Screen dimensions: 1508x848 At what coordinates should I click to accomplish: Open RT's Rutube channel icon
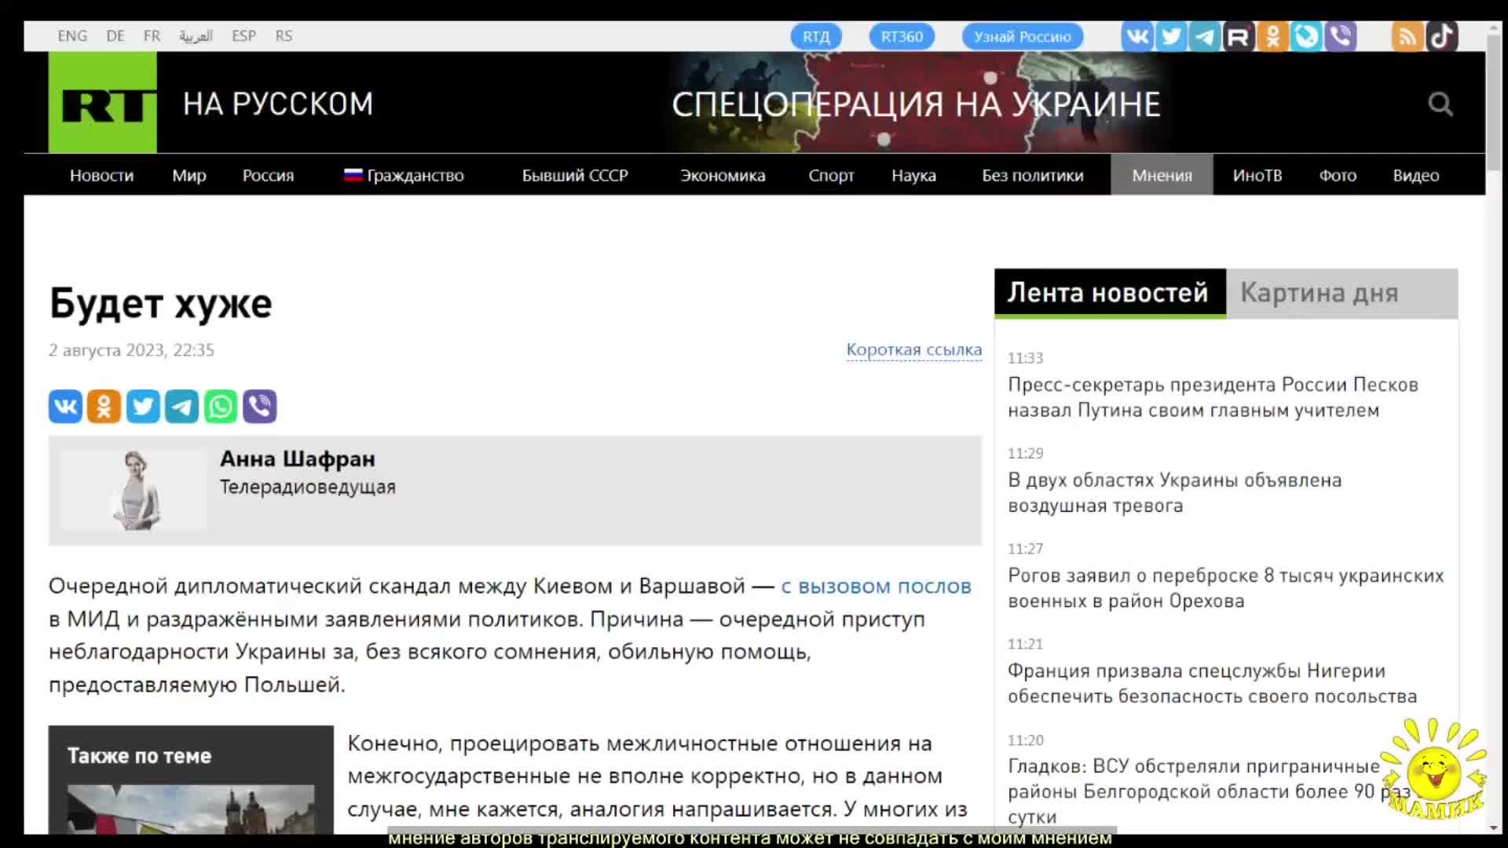pos(1238,35)
